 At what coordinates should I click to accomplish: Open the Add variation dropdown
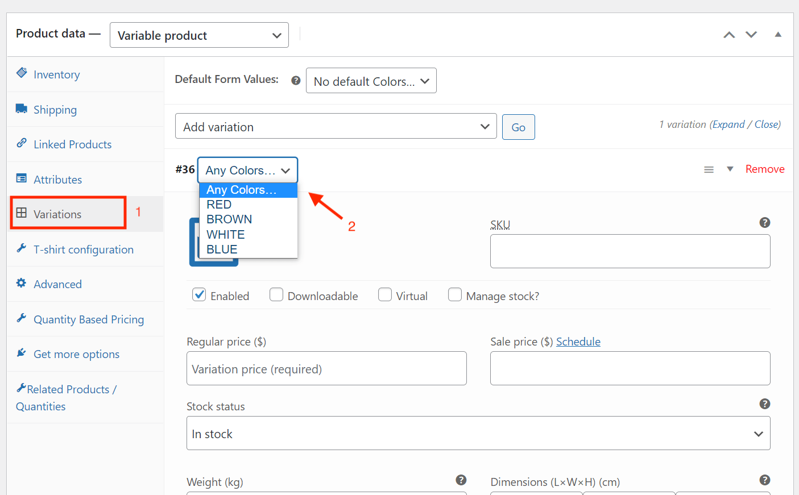[x=336, y=127]
